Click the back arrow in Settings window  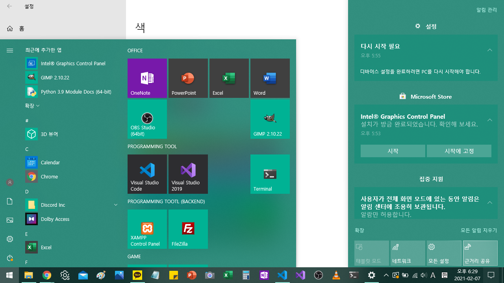(x=9, y=6)
